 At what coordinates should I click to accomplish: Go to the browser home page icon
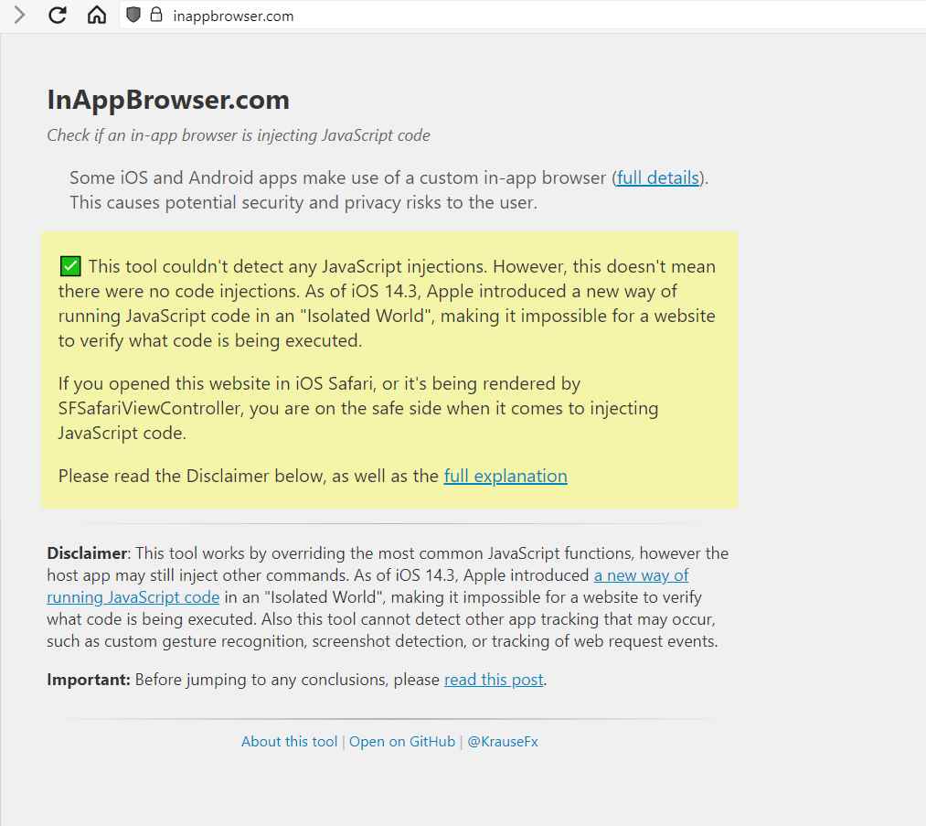point(97,16)
